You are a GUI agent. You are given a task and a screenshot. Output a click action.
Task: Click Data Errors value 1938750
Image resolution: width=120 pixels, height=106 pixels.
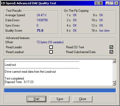[42, 20]
